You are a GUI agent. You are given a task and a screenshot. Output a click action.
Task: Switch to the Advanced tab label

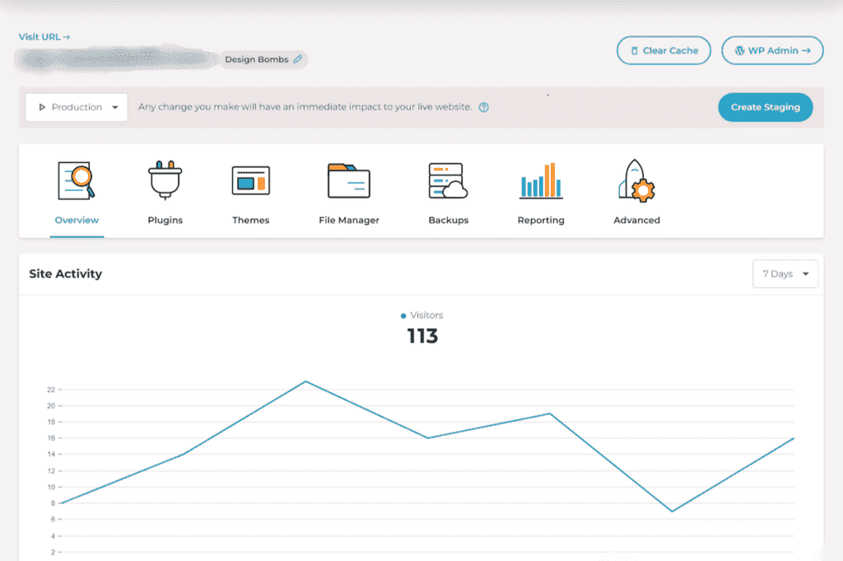pos(636,220)
